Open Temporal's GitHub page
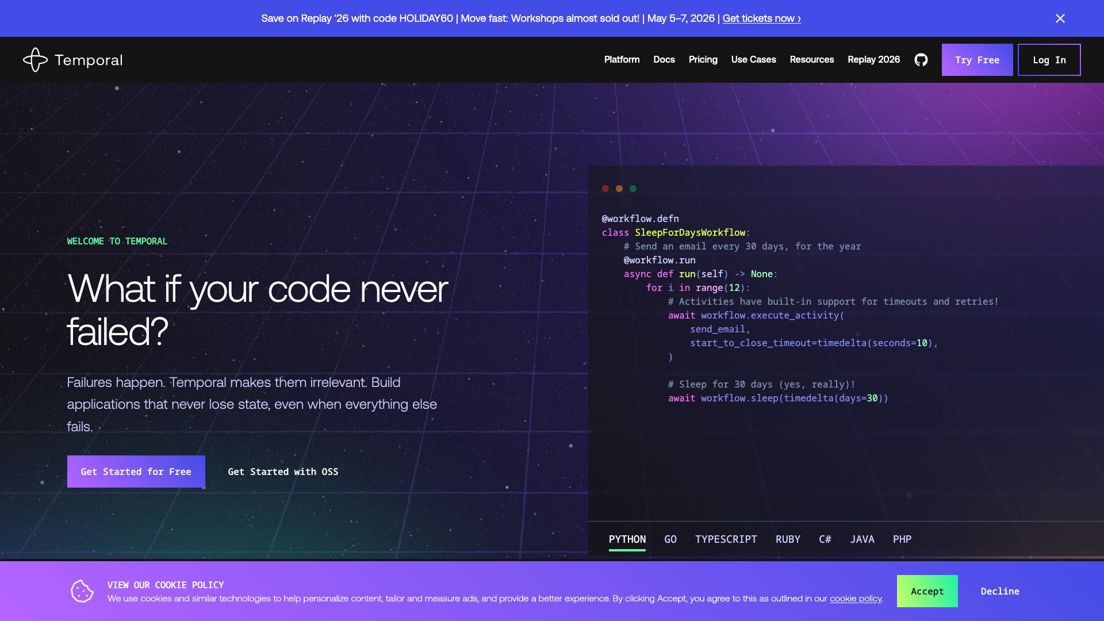This screenshot has height=621, width=1104. point(921,59)
